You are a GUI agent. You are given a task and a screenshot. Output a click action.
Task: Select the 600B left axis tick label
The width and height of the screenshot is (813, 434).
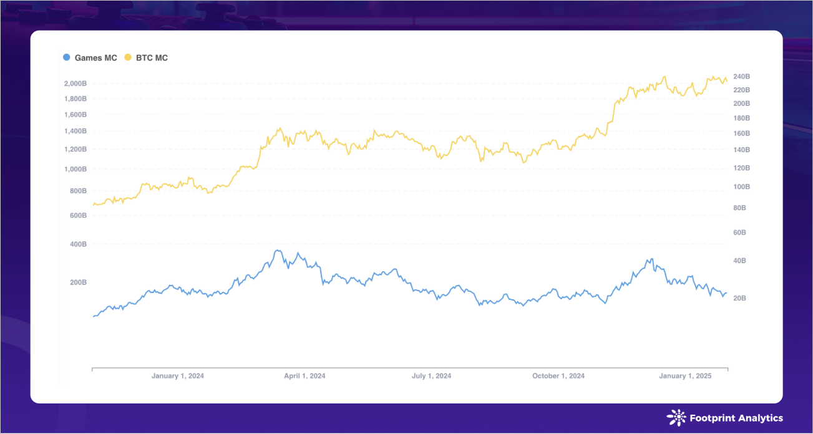pyautogui.click(x=78, y=216)
